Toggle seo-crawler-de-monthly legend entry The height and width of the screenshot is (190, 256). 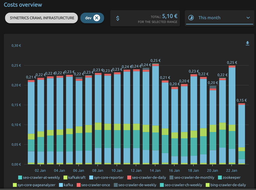pyautogui.click(x=193, y=177)
